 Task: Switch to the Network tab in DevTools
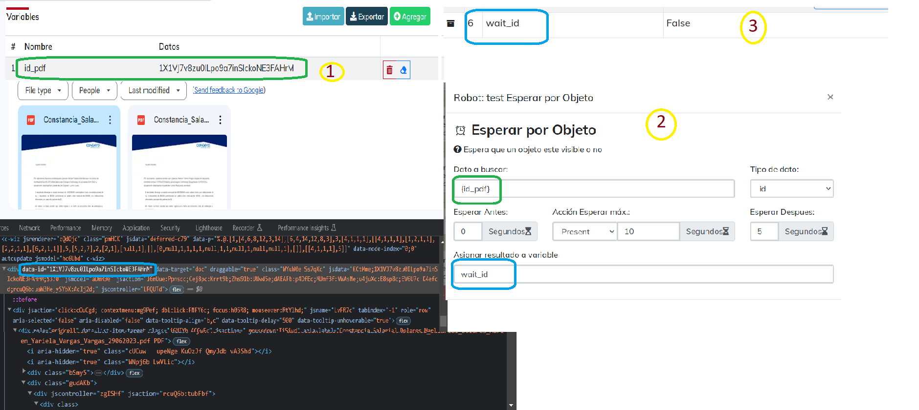click(29, 228)
